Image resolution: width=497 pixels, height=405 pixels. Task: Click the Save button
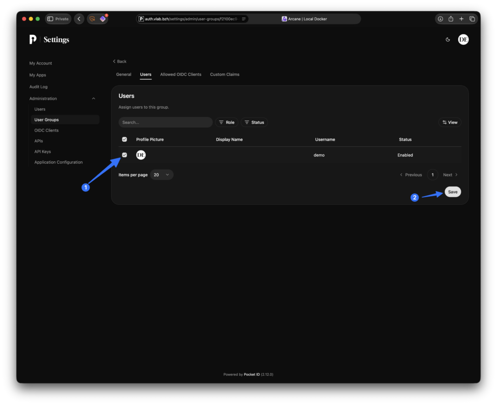pos(453,192)
